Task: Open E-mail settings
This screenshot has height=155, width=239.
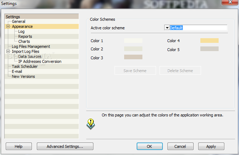Action: [x=17, y=71]
